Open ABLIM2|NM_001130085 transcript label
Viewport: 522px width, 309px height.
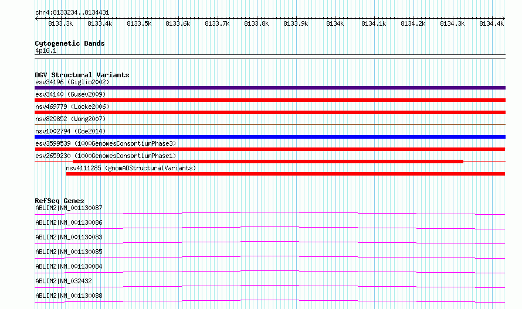click(69, 252)
